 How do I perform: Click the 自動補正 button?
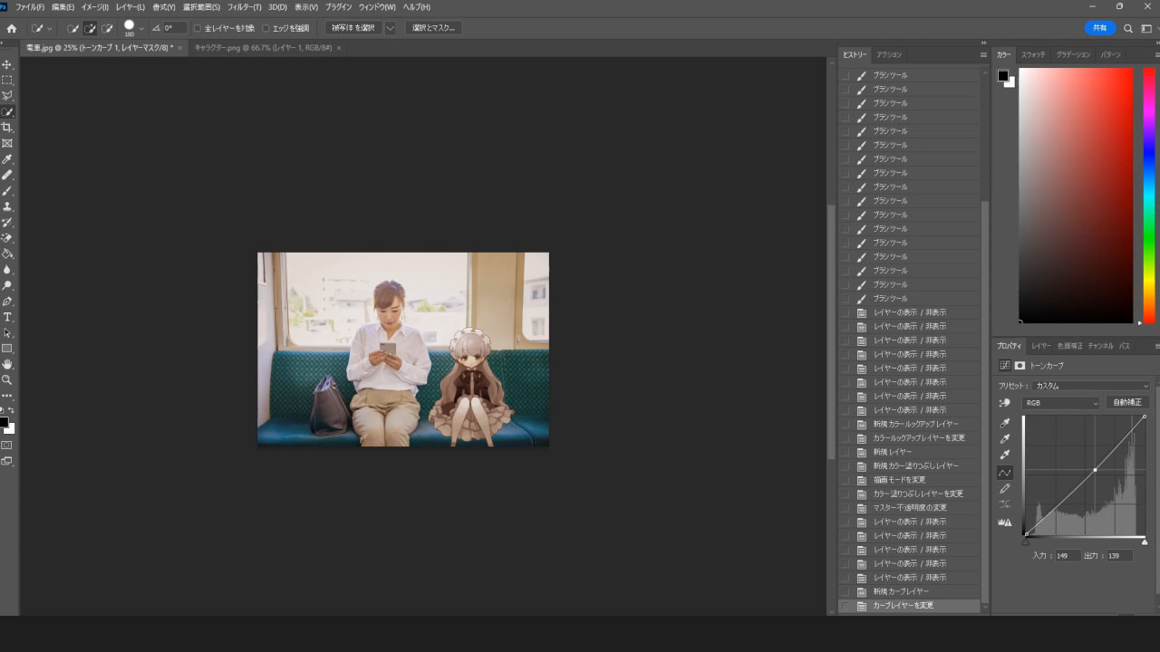click(1127, 403)
